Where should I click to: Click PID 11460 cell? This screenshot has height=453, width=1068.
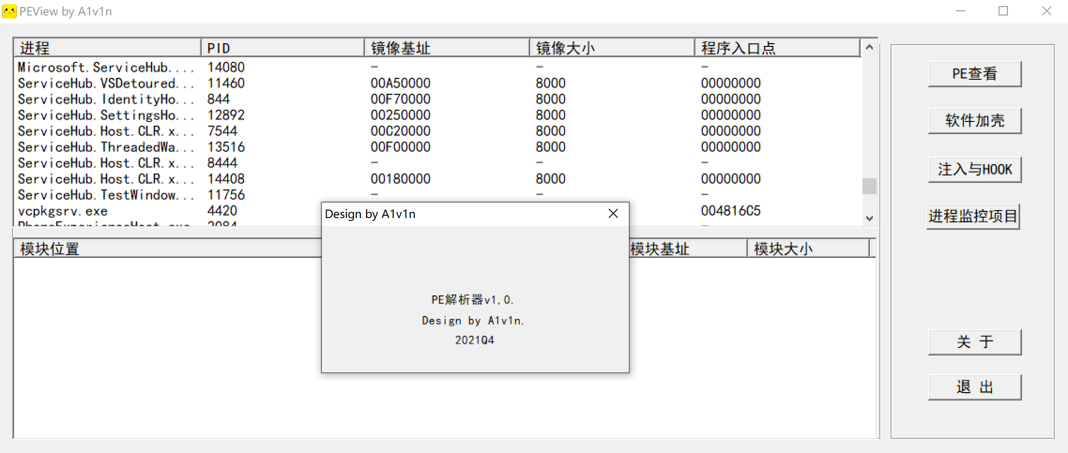226,83
